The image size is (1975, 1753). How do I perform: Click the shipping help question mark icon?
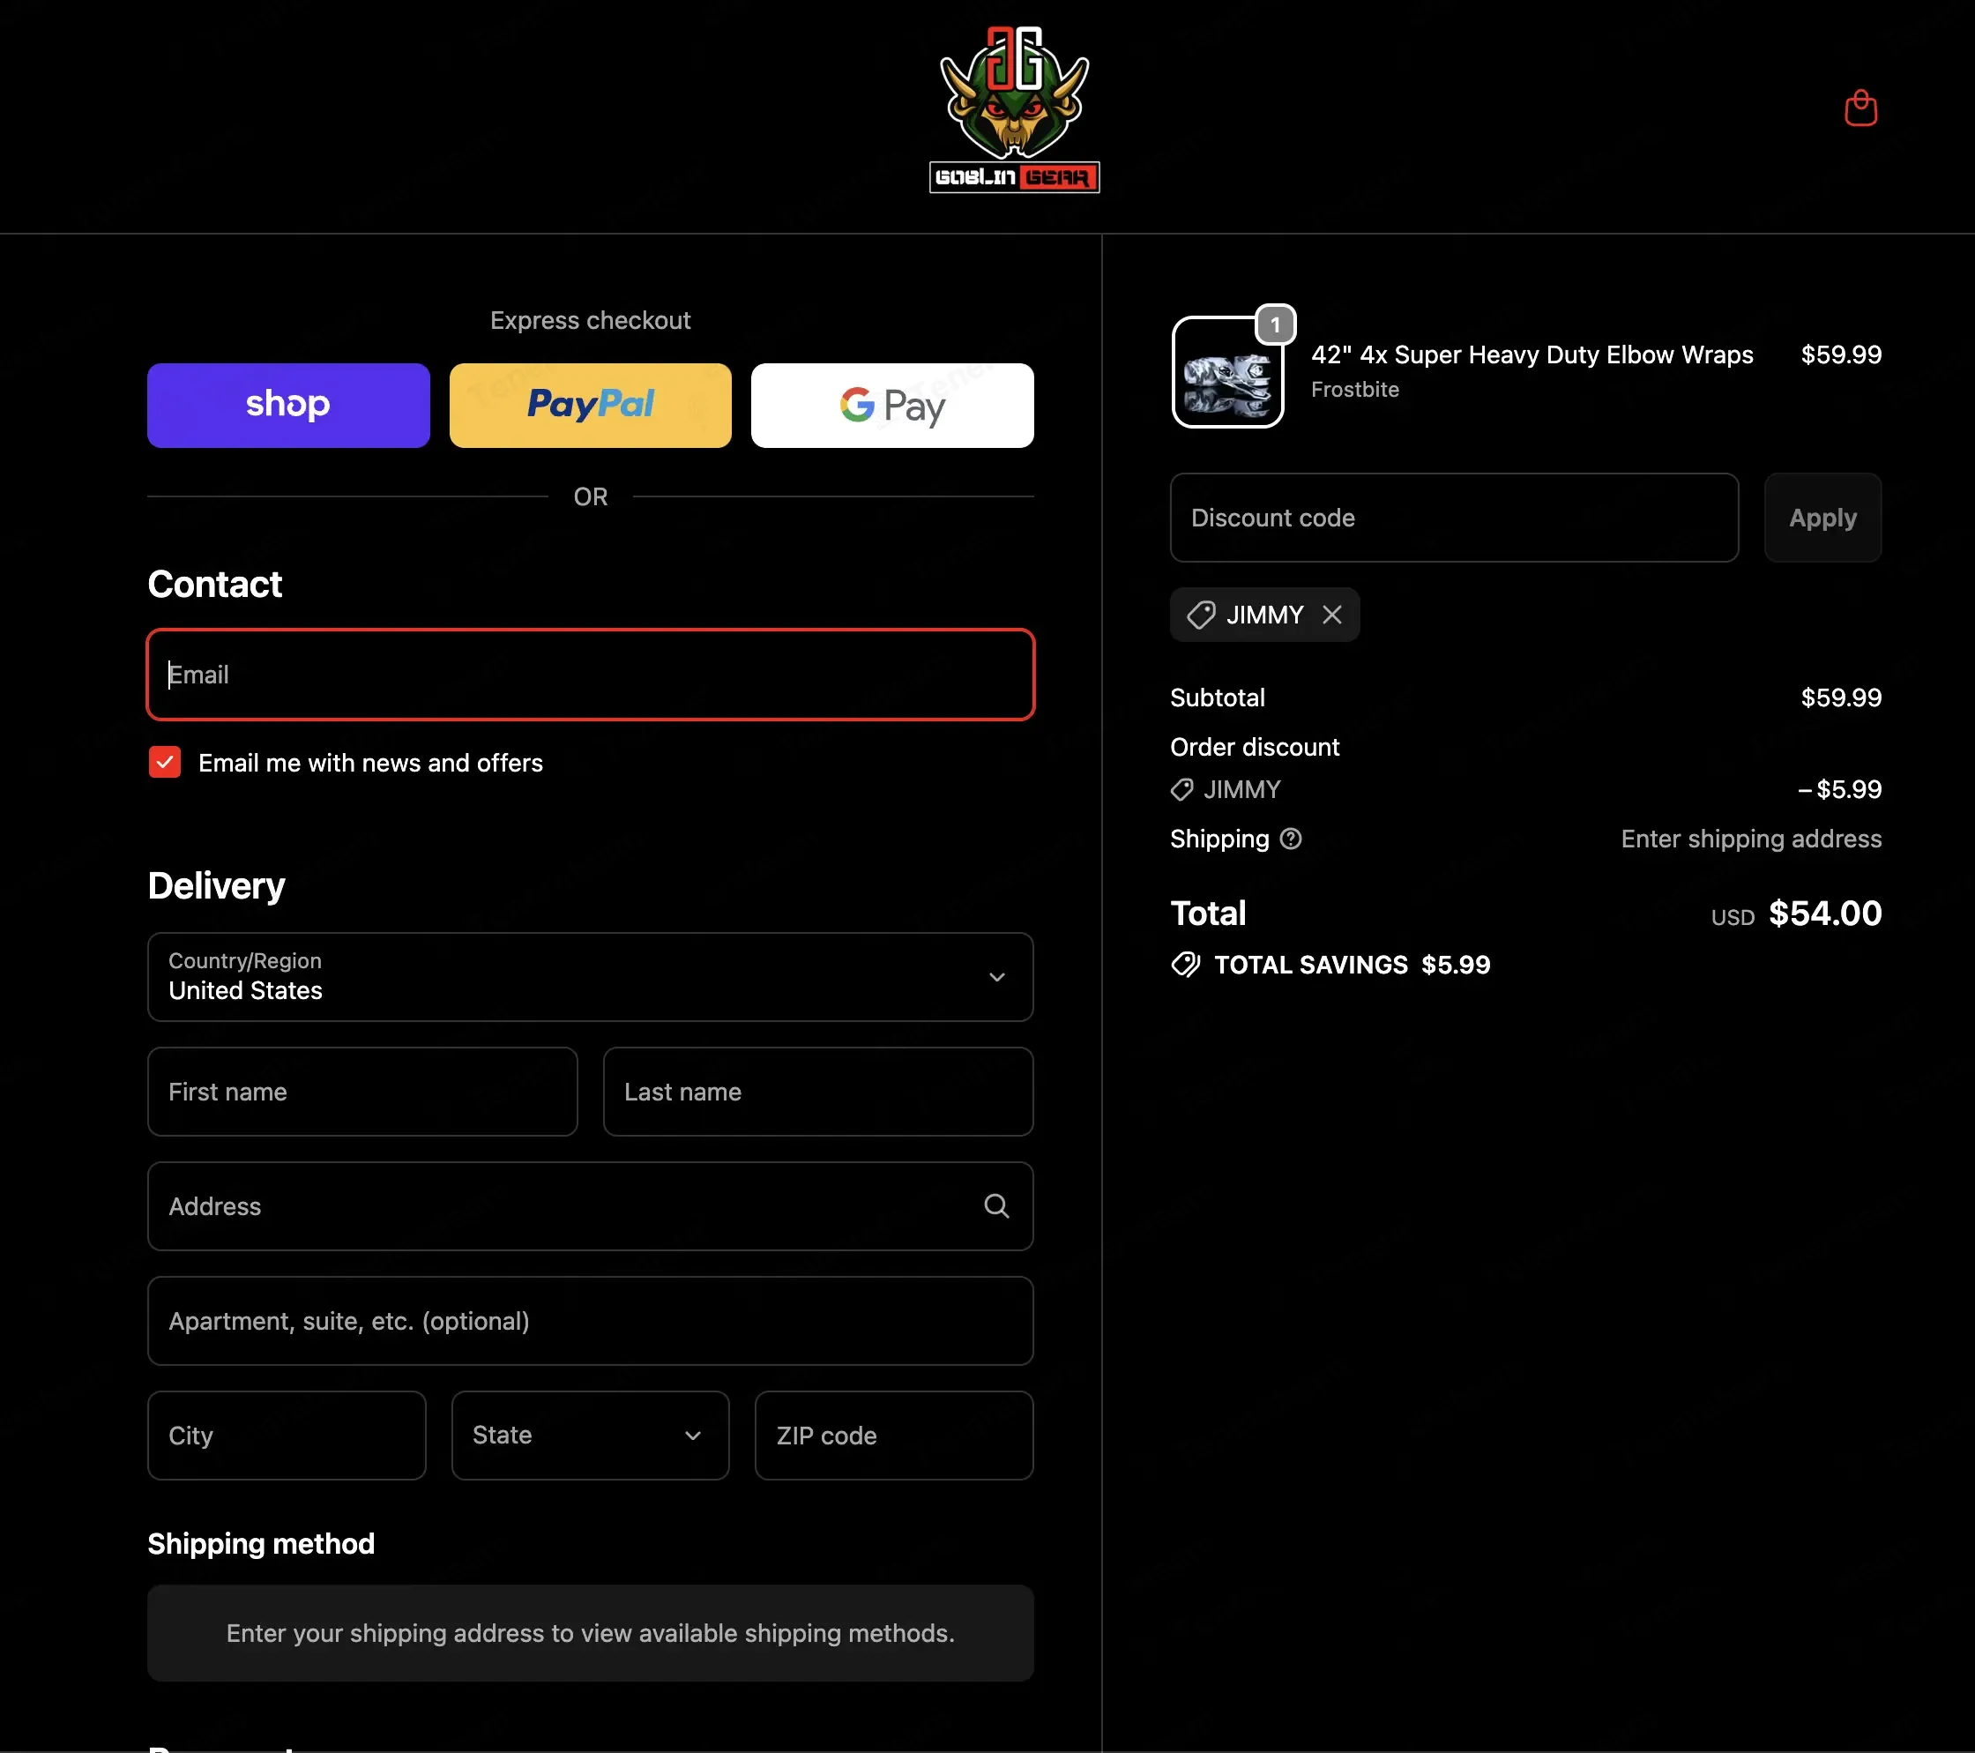1290,839
